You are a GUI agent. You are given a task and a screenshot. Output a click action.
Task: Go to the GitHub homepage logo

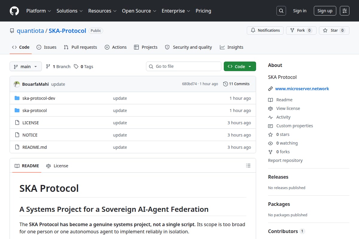[x=14, y=11]
